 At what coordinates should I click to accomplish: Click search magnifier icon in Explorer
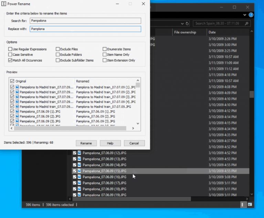(247, 23)
